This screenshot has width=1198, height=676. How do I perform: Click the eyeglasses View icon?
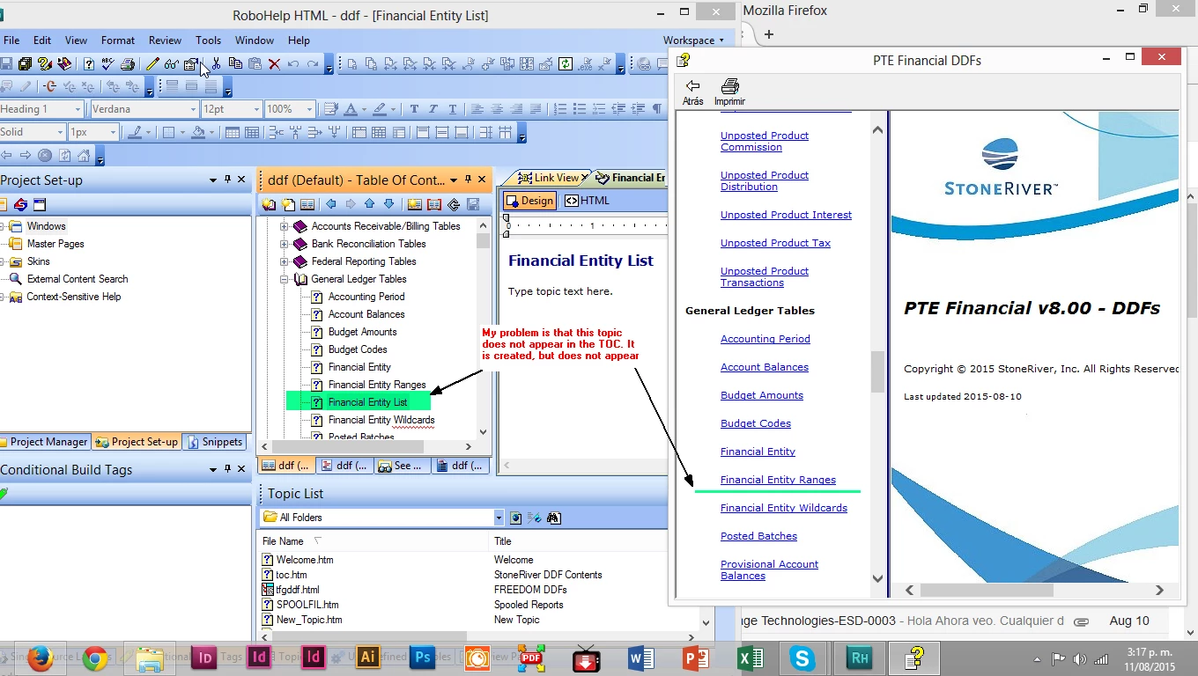coord(171,63)
